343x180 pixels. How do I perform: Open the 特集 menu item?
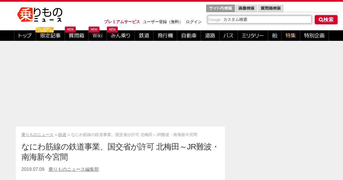[x=291, y=35]
